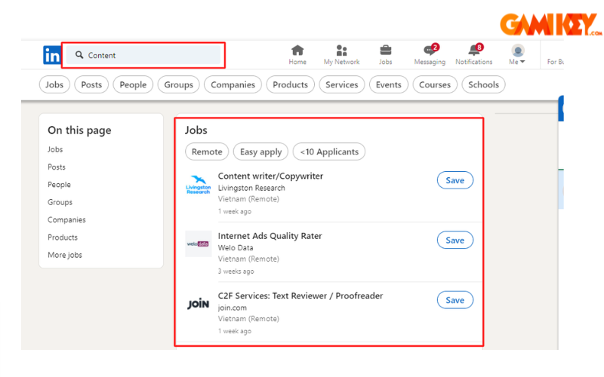
Task: Open the My Network icon
Action: (x=341, y=51)
